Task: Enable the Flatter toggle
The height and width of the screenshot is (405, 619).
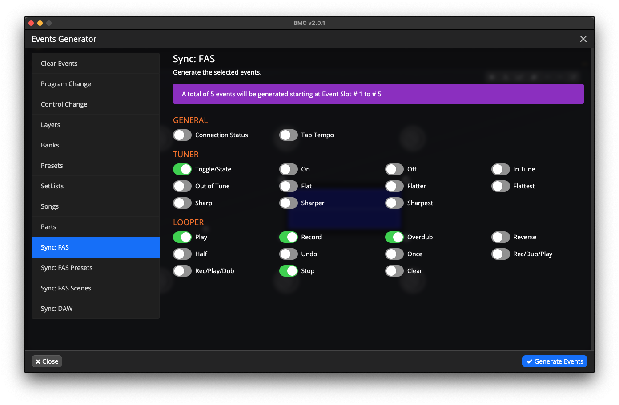Action: pos(394,186)
